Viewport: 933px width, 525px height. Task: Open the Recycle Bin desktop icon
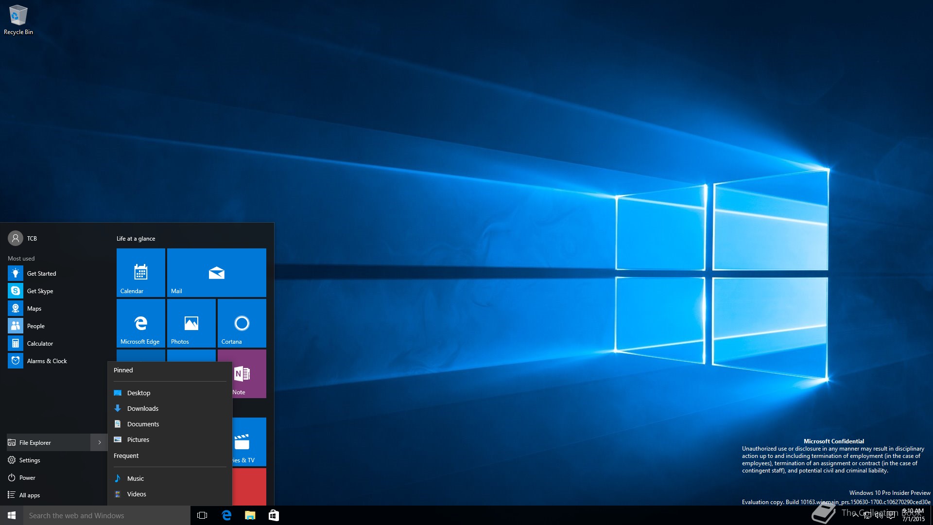click(x=18, y=20)
